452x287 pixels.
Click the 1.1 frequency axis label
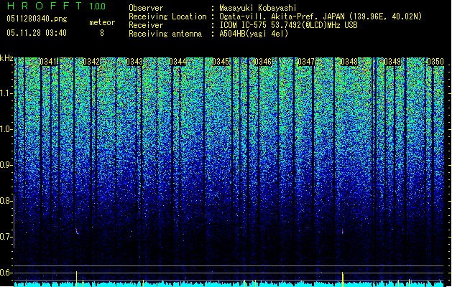[6, 93]
